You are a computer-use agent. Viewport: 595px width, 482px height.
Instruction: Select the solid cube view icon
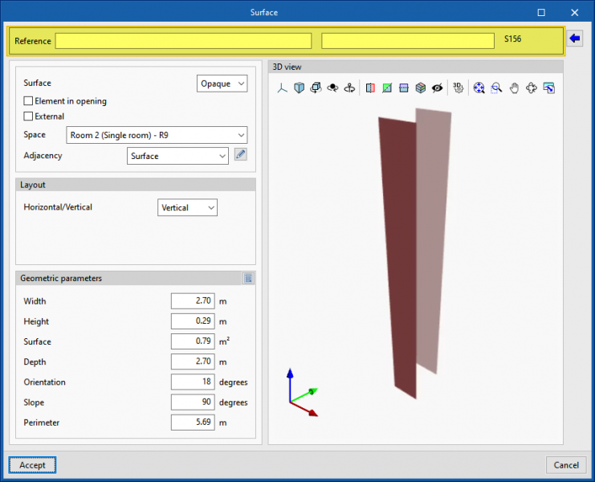[299, 88]
